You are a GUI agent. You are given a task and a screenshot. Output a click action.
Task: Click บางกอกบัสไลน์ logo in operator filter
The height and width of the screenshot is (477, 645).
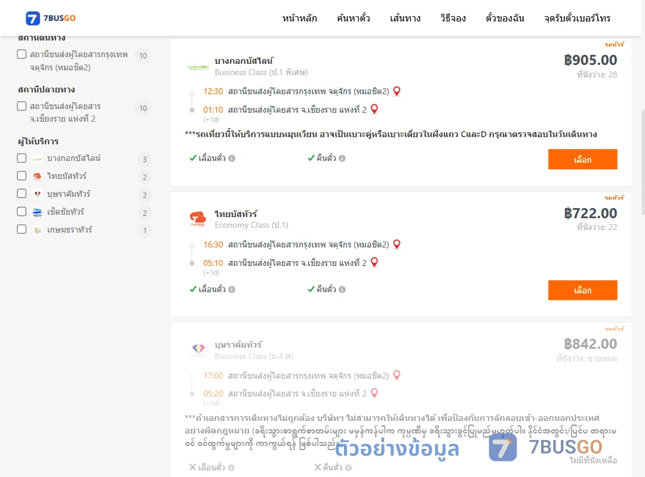point(38,159)
